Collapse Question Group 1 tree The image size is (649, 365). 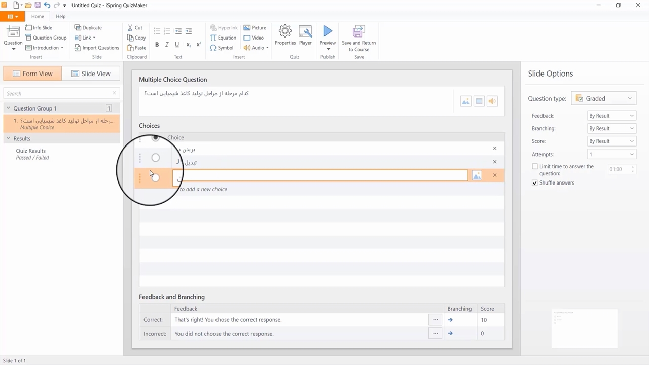pyautogui.click(x=8, y=108)
